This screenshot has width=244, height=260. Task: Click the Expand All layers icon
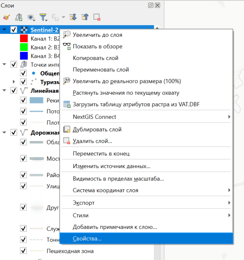(73, 17)
